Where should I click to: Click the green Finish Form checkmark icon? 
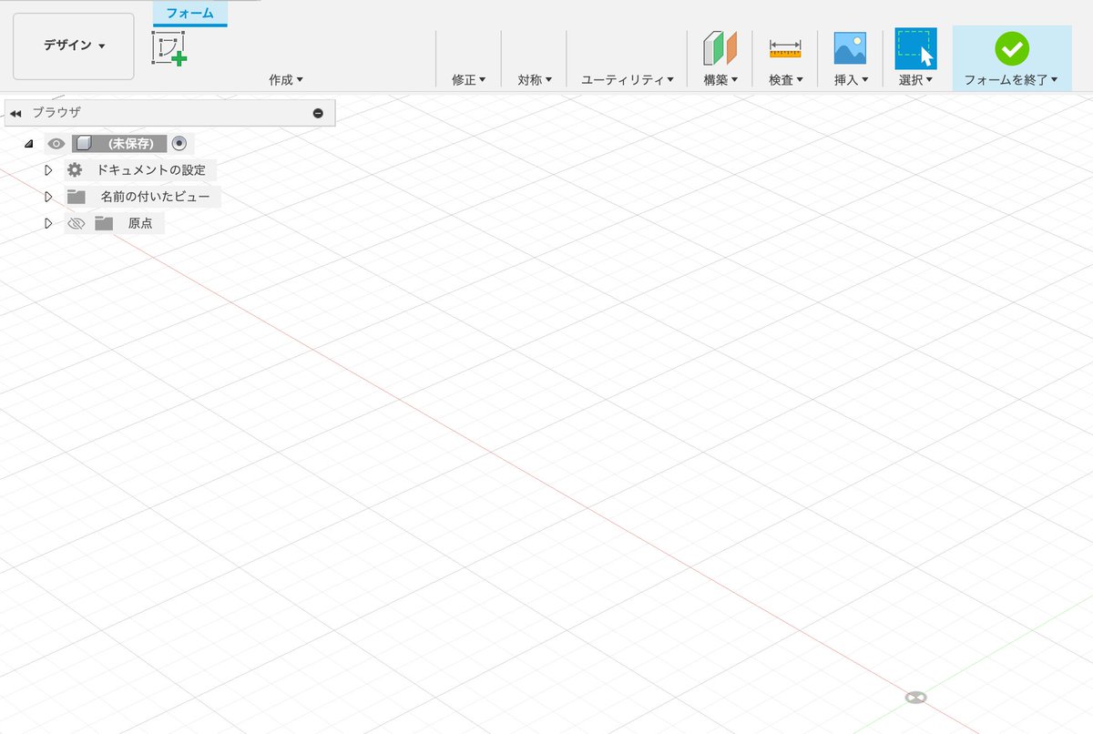(x=1011, y=48)
